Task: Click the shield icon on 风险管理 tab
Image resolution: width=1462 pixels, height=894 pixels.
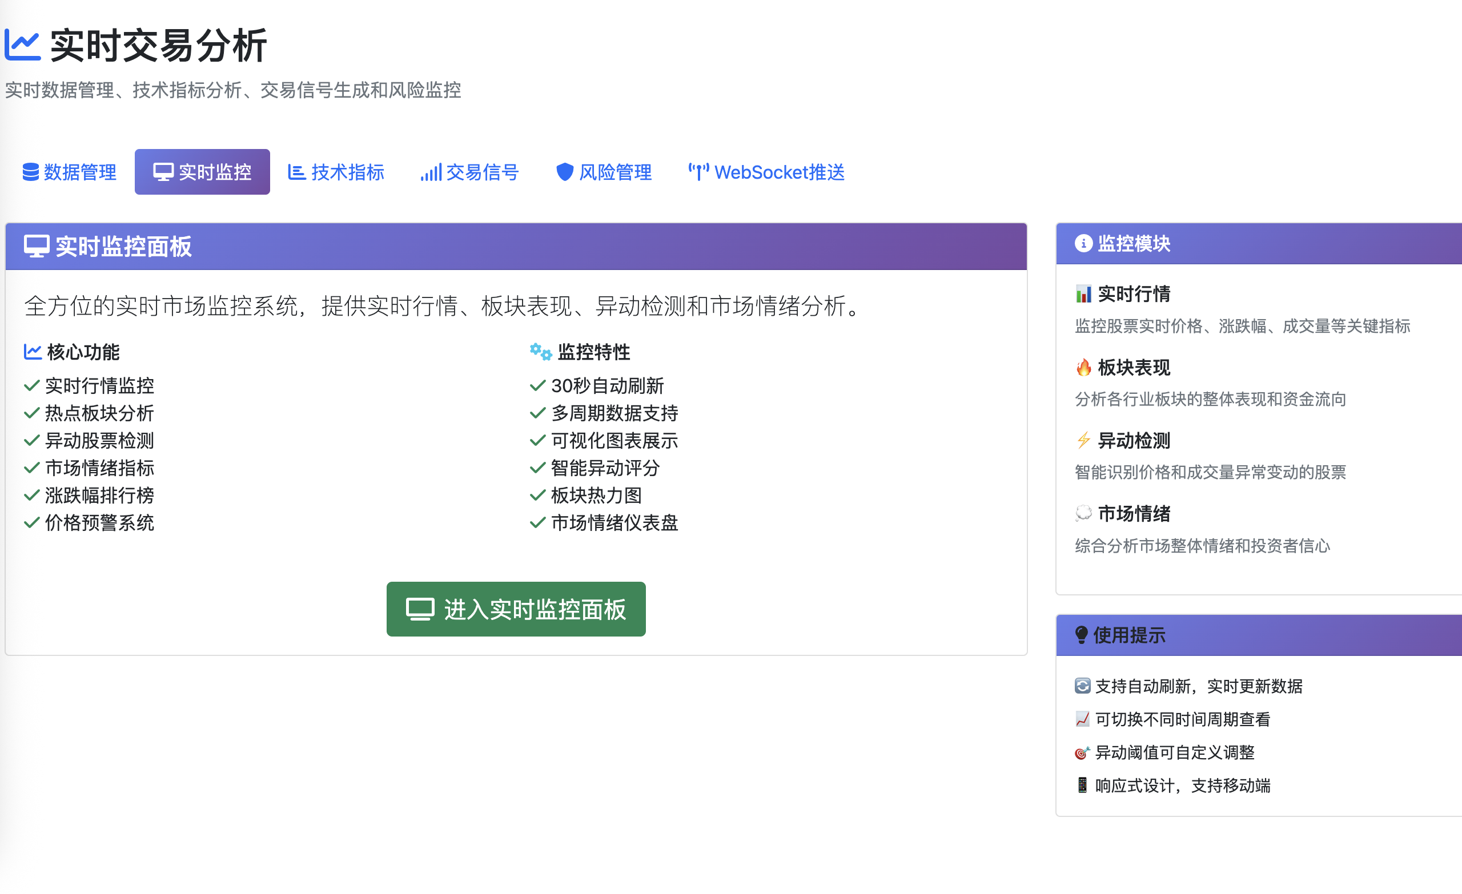Action: point(564,172)
